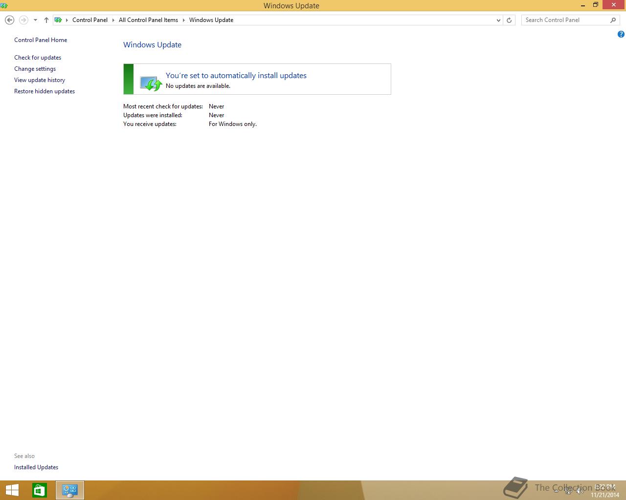
Task: Expand the chevron before Control Panel breadcrumb
Action: 67,20
